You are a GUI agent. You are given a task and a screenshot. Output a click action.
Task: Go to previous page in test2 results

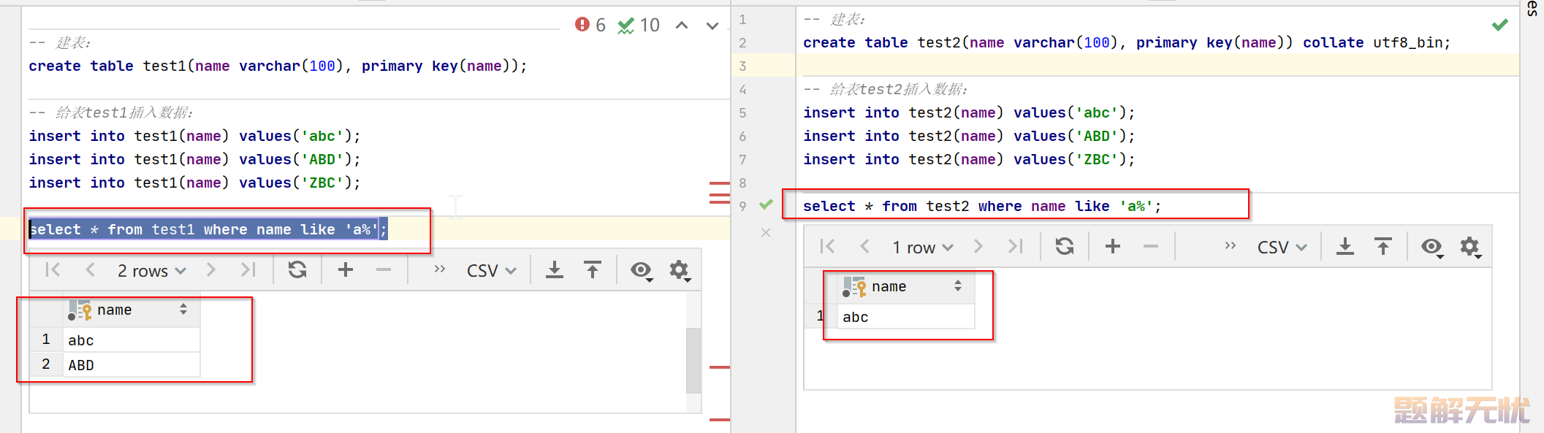(864, 247)
